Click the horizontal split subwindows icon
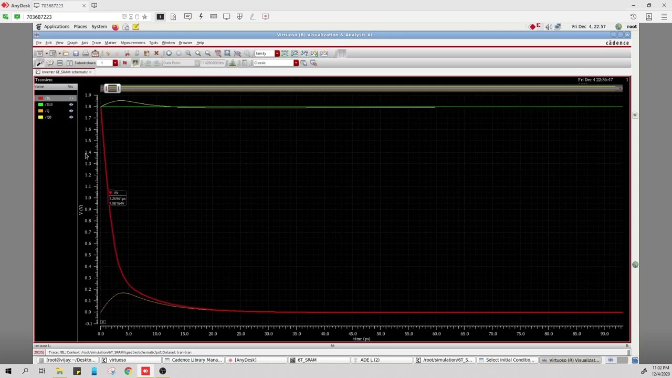Image resolution: width=672 pixels, height=378 pixels. (60, 63)
